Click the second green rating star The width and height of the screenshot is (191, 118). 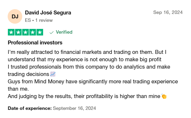[18, 32]
